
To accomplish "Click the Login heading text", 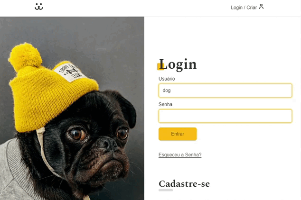I will (178, 64).
